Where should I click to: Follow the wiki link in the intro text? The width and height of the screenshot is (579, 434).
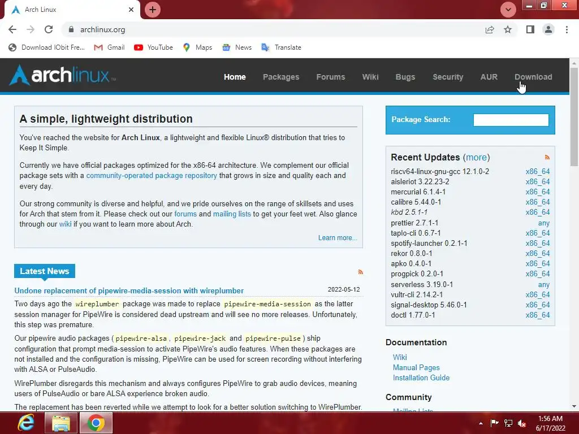click(66, 224)
